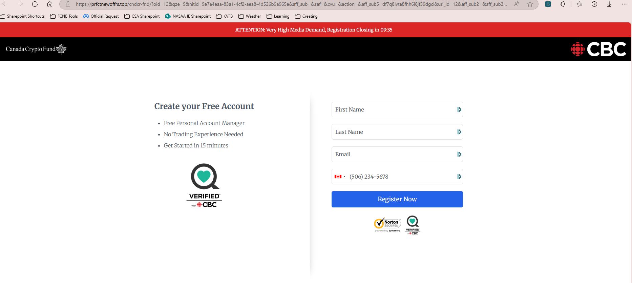632x283 pixels.
Task: Click the Canada Crypto Fund logo
Action: (36, 49)
